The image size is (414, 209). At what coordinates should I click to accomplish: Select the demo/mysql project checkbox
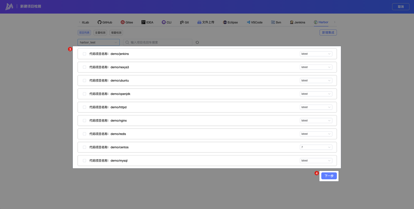84,161
